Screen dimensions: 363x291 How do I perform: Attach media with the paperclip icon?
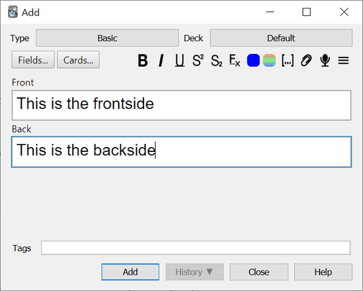tap(306, 60)
